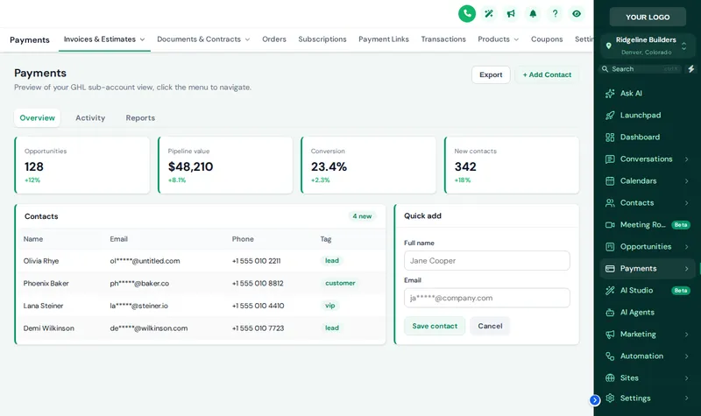Click the + Add Contact button
Viewport: 701px width, 416px height.
(x=547, y=74)
